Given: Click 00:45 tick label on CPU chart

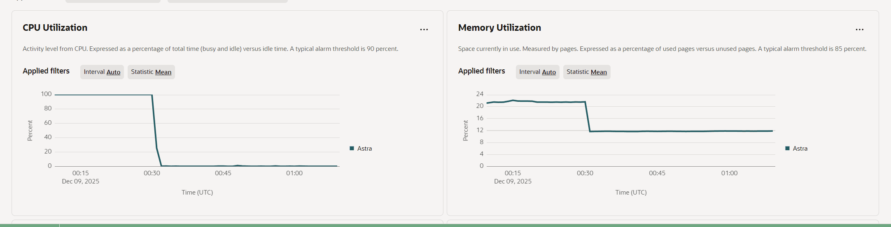Looking at the screenshot, I should coord(223,173).
